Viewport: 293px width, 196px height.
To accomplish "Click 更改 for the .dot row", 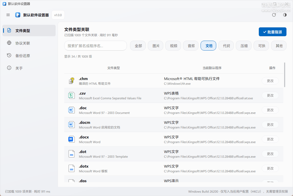I will (270, 154).
